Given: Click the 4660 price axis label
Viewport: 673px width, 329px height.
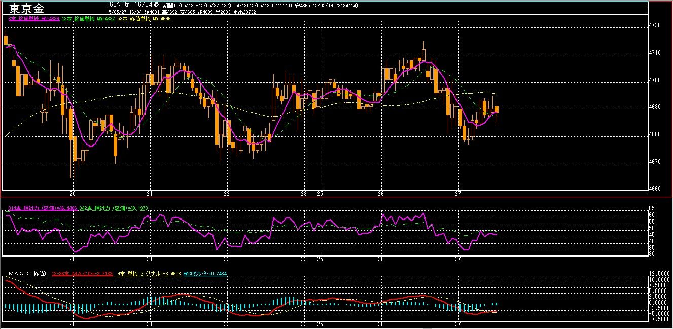Looking at the screenshot, I should click(x=655, y=189).
